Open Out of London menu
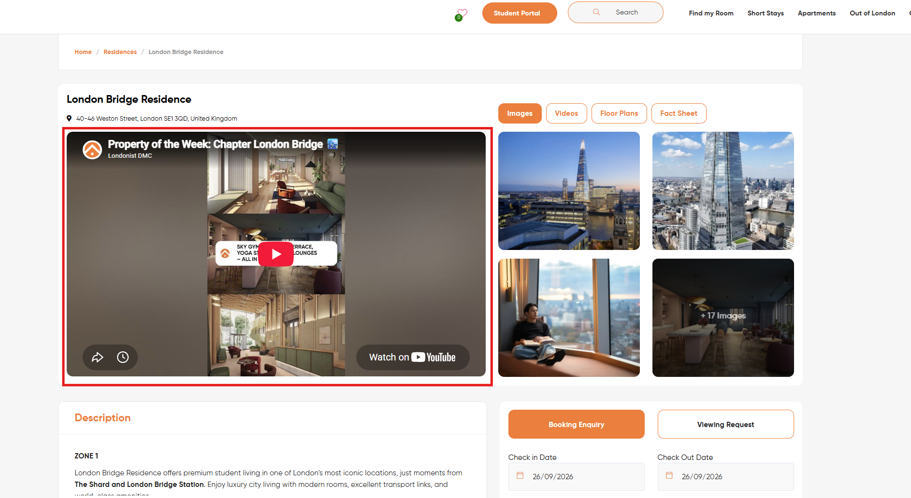The image size is (911, 498). coord(872,13)
